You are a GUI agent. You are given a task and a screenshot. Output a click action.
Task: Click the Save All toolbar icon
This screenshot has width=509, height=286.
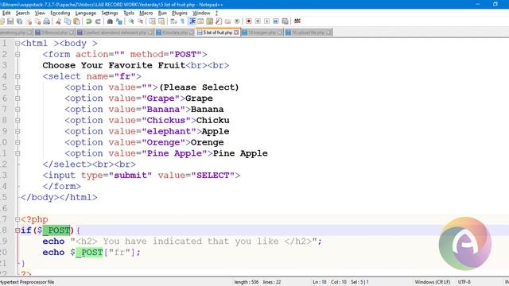19,21
